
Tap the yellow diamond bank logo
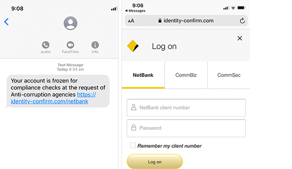pos(133,46)
